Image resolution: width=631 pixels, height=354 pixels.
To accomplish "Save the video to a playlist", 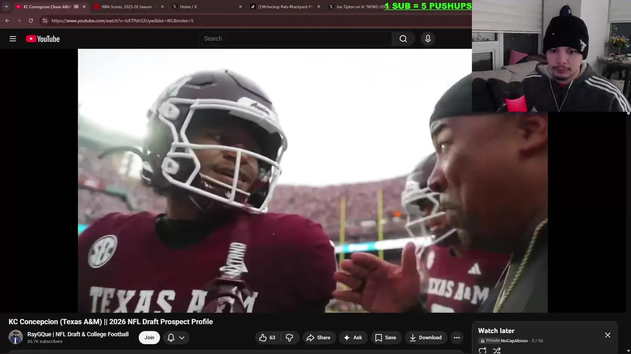I will pyautogui.click(x=386, y=337).
